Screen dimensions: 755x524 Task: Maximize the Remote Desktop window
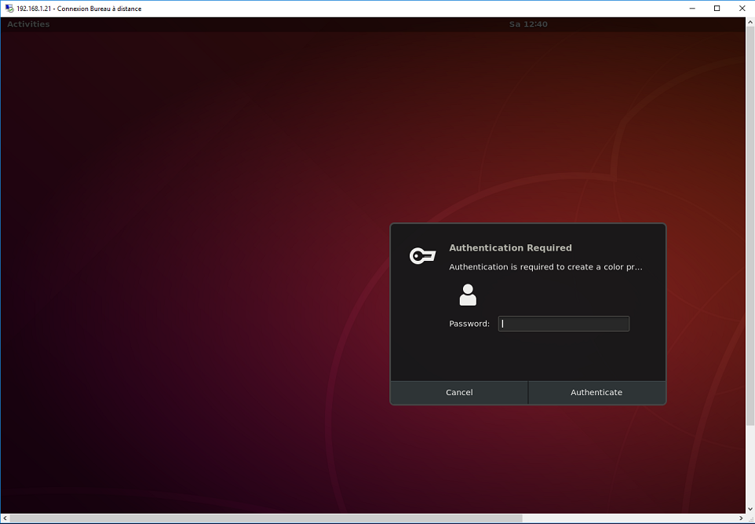click(717, 8)
